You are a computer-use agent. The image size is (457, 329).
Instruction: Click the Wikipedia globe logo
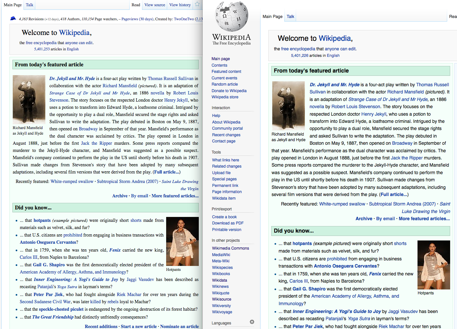tap(231, 16)
